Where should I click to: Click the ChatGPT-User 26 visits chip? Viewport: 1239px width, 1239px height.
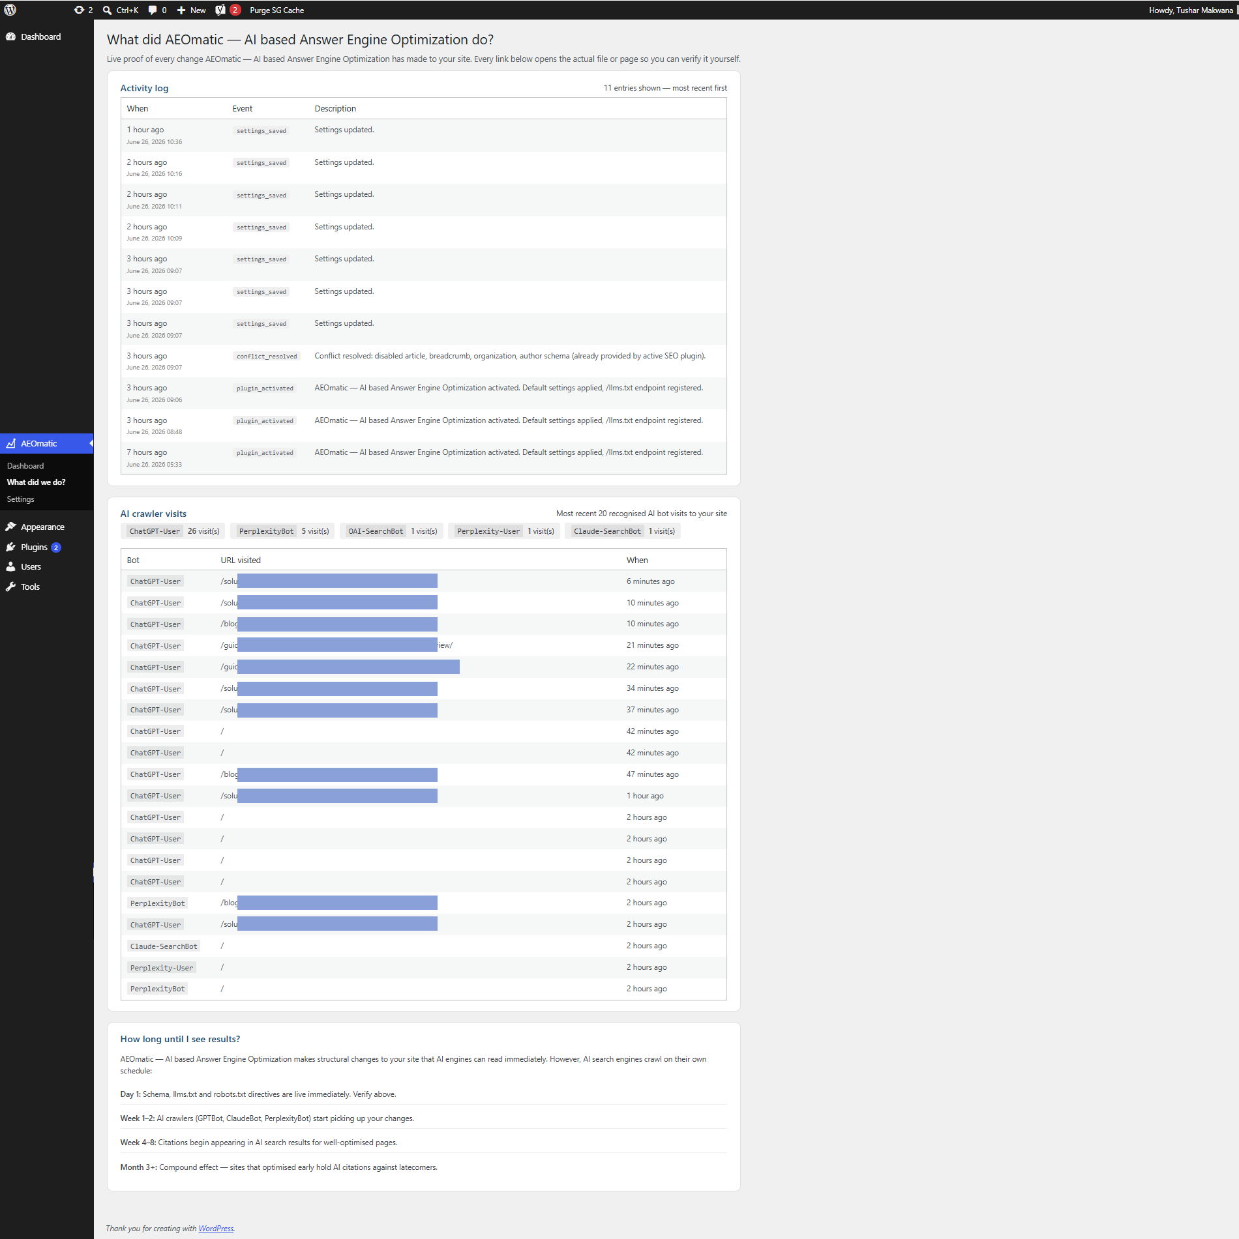[173, 531]
